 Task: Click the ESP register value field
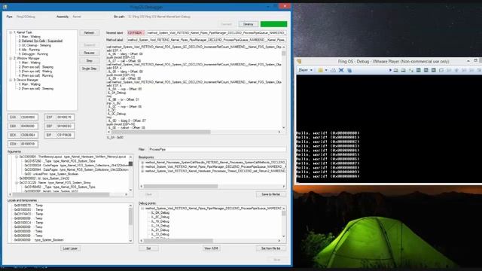click(x=66, y=117)
